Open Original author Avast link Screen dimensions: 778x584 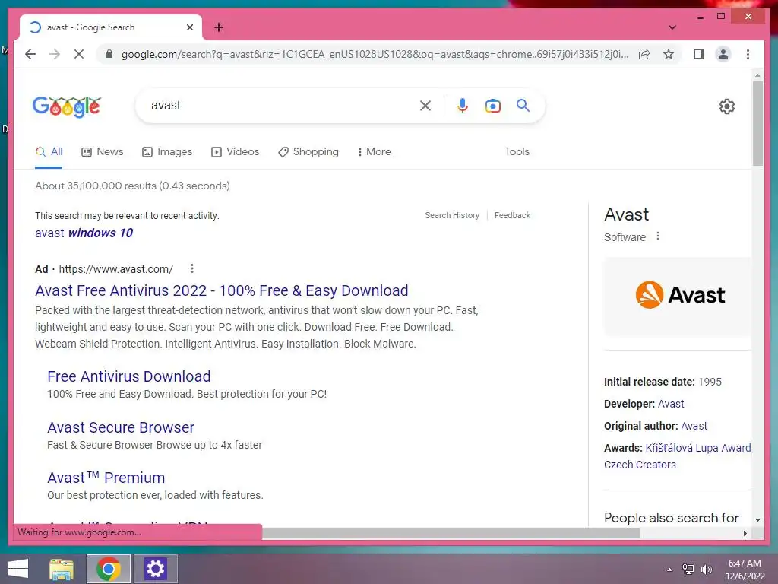coord(694,426)
